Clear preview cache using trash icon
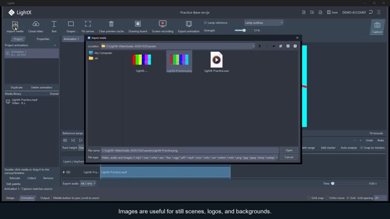The image size is (390, 219). point(111,24)
